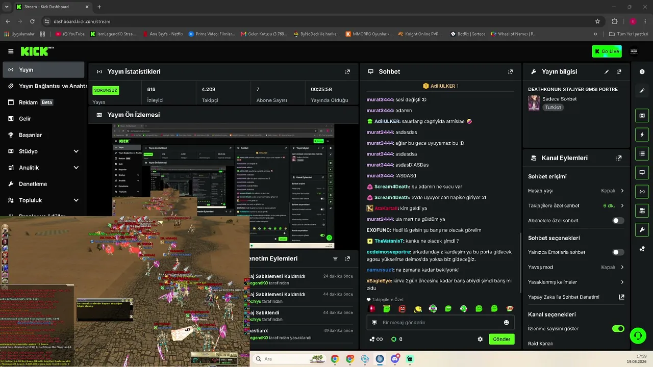The image size is (653, 367).
Task: Toggle the lightning bolt panel icon in right rail
Action: 642,135
